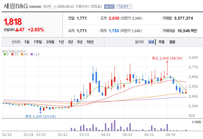The image size is (203, 139).
Task: Click the calendar clock icon beside the date
Action: coord(55,7)
